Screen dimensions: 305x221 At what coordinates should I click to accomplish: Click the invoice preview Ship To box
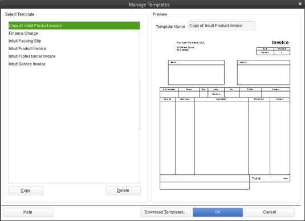pos(263,72)
